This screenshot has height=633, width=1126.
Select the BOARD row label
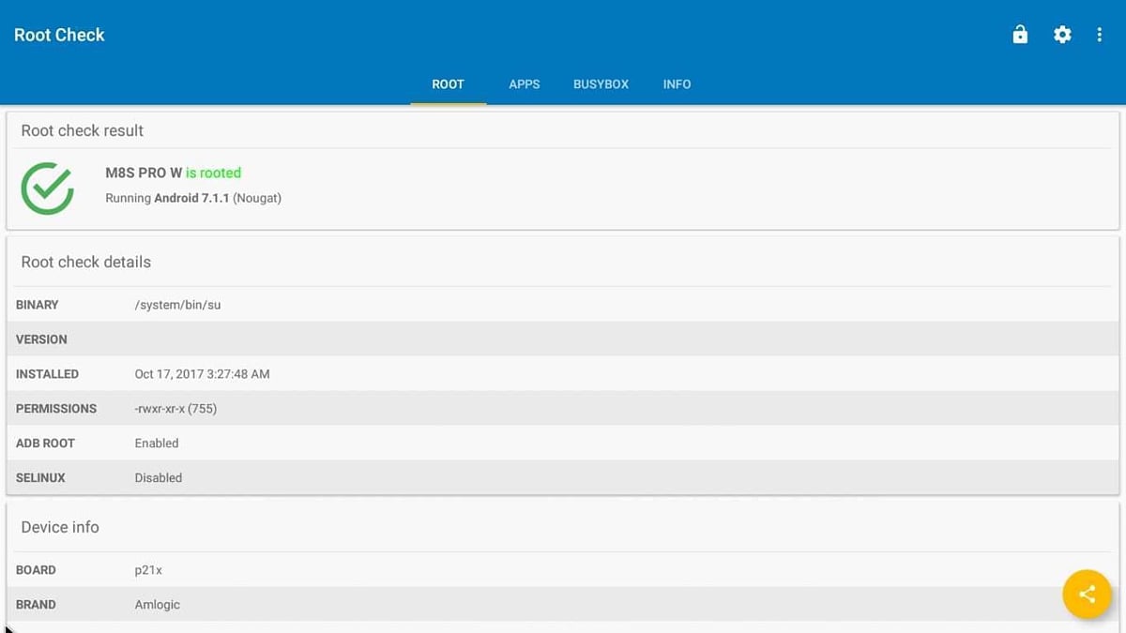(36, 570)
